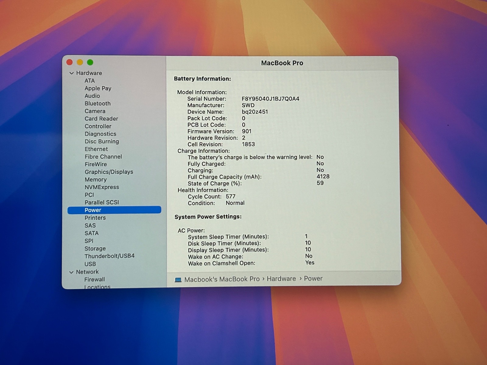Click the MacBook Pro window title
Viewport: 487px width, 365px height.
point(282,63)
